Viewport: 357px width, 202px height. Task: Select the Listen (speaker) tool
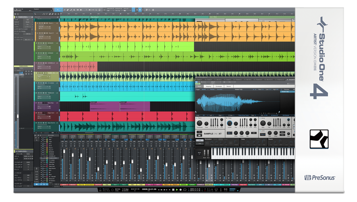pyautogui.click(x=81, y=10)
